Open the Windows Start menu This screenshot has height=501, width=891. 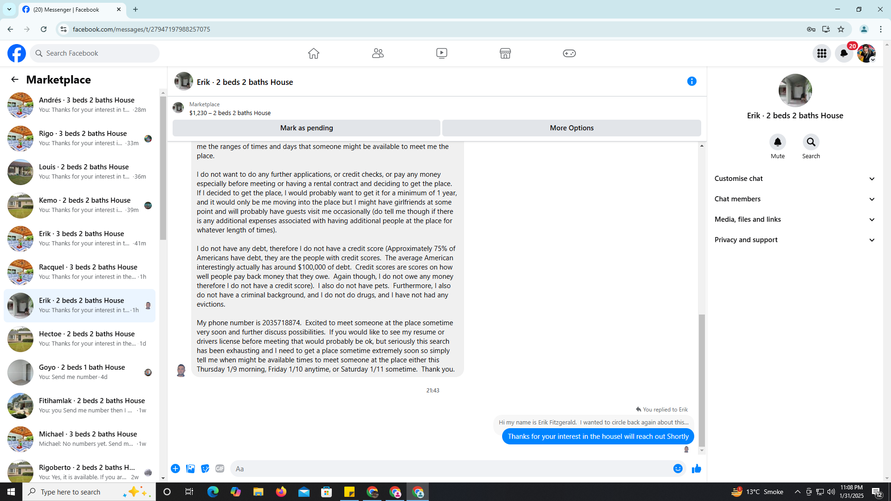(11, 492)
